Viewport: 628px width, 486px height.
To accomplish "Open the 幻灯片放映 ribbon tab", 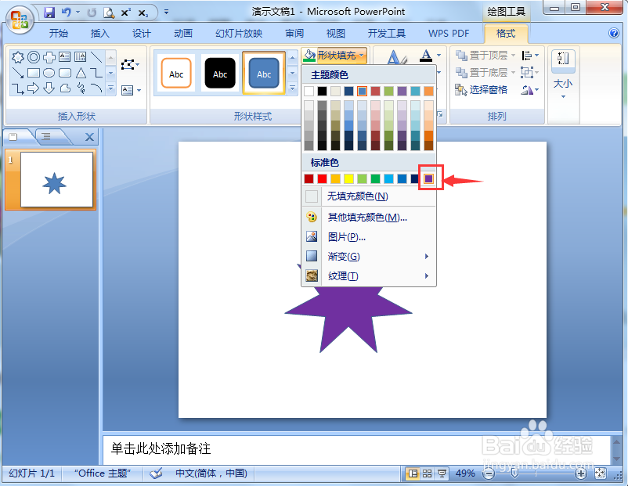I will 239,33.
